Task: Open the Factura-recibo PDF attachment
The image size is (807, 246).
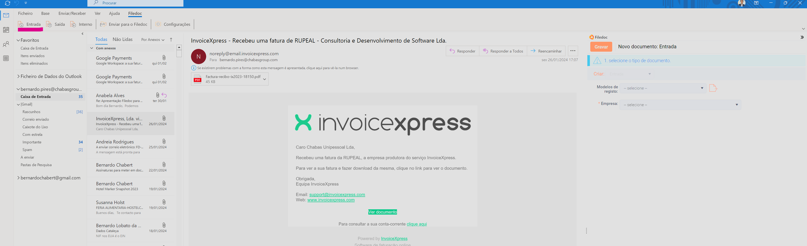Action: point(226,79)
